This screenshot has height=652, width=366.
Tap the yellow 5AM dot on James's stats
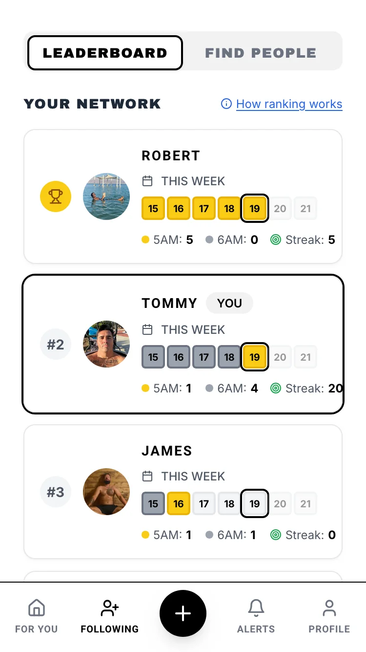145,535
